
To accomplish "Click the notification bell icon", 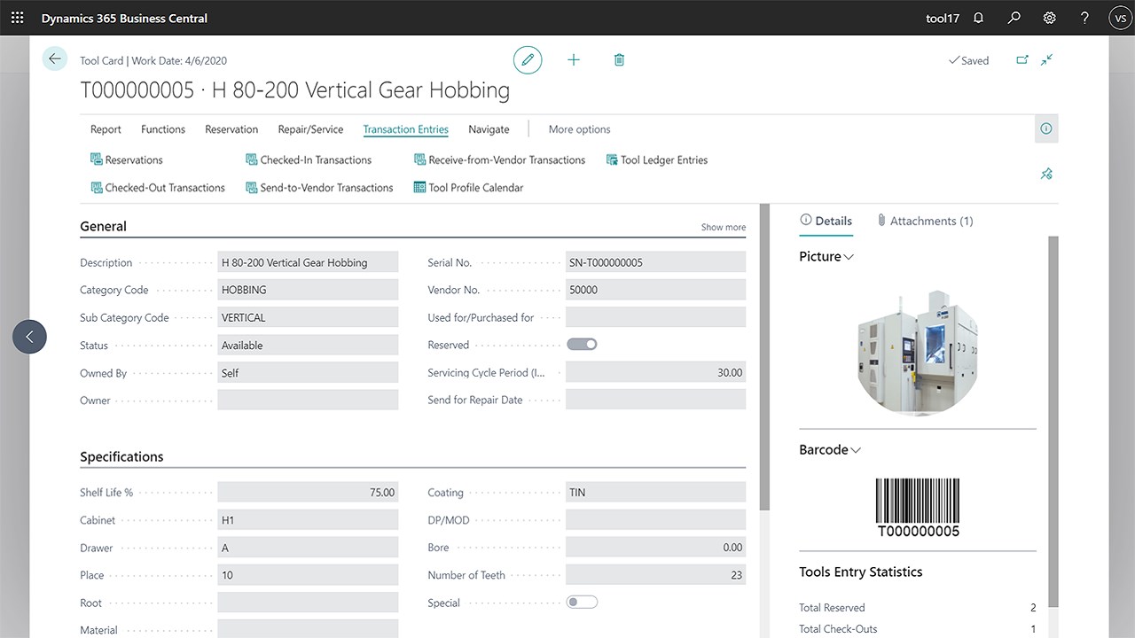I will 979,18.
